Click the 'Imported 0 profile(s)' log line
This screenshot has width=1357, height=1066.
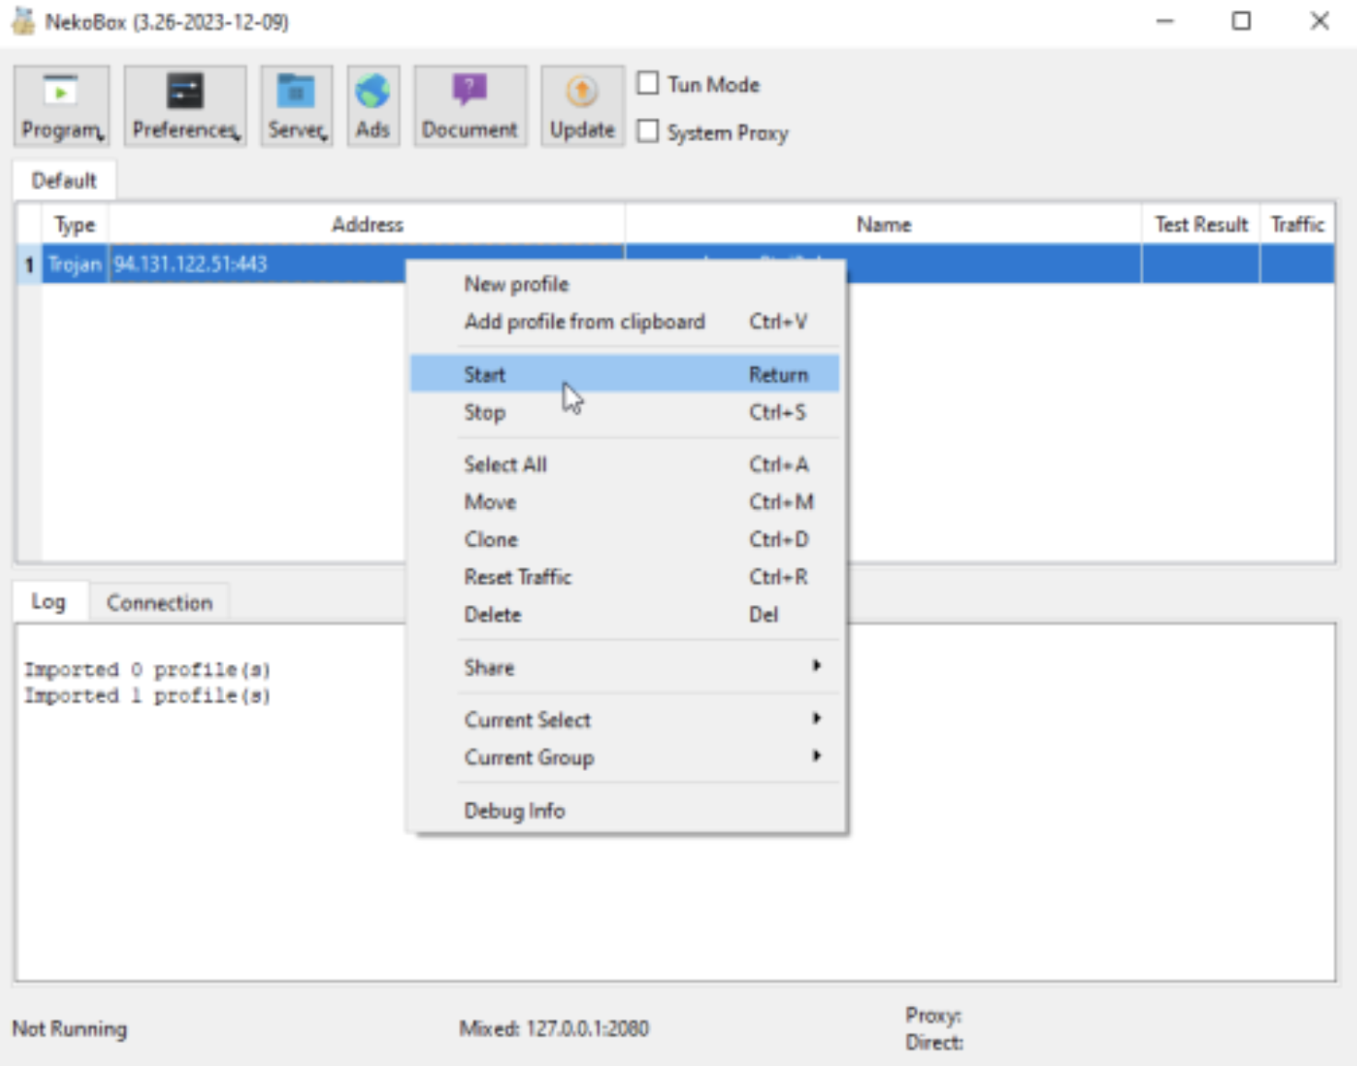[x=147, y=669]
